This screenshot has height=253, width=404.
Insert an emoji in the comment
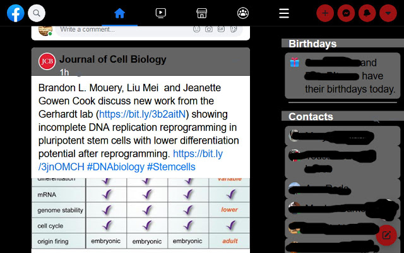(x=196, y=29)
